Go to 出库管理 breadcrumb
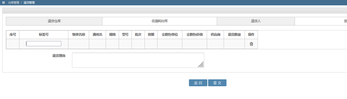Image resolution: width=347 pixels, height=99 pixels. (x=14, y=3)
